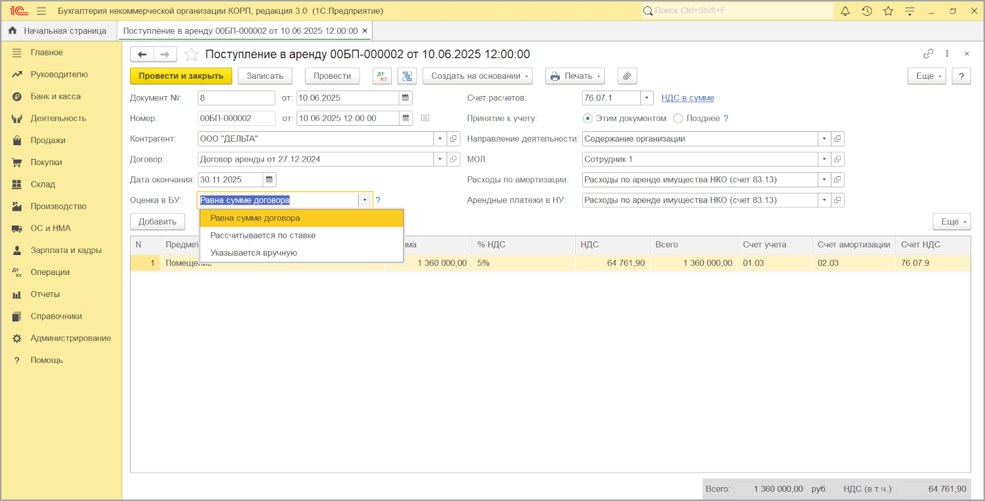985x501 pixels.
Task: Click Дата окончания 30.11.2025 field
Action: click(230, 180)
